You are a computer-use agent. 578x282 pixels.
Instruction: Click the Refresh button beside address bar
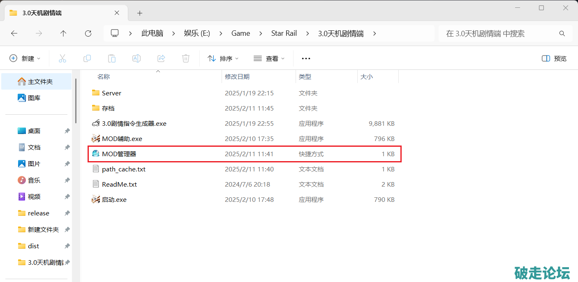pos(88,33)
